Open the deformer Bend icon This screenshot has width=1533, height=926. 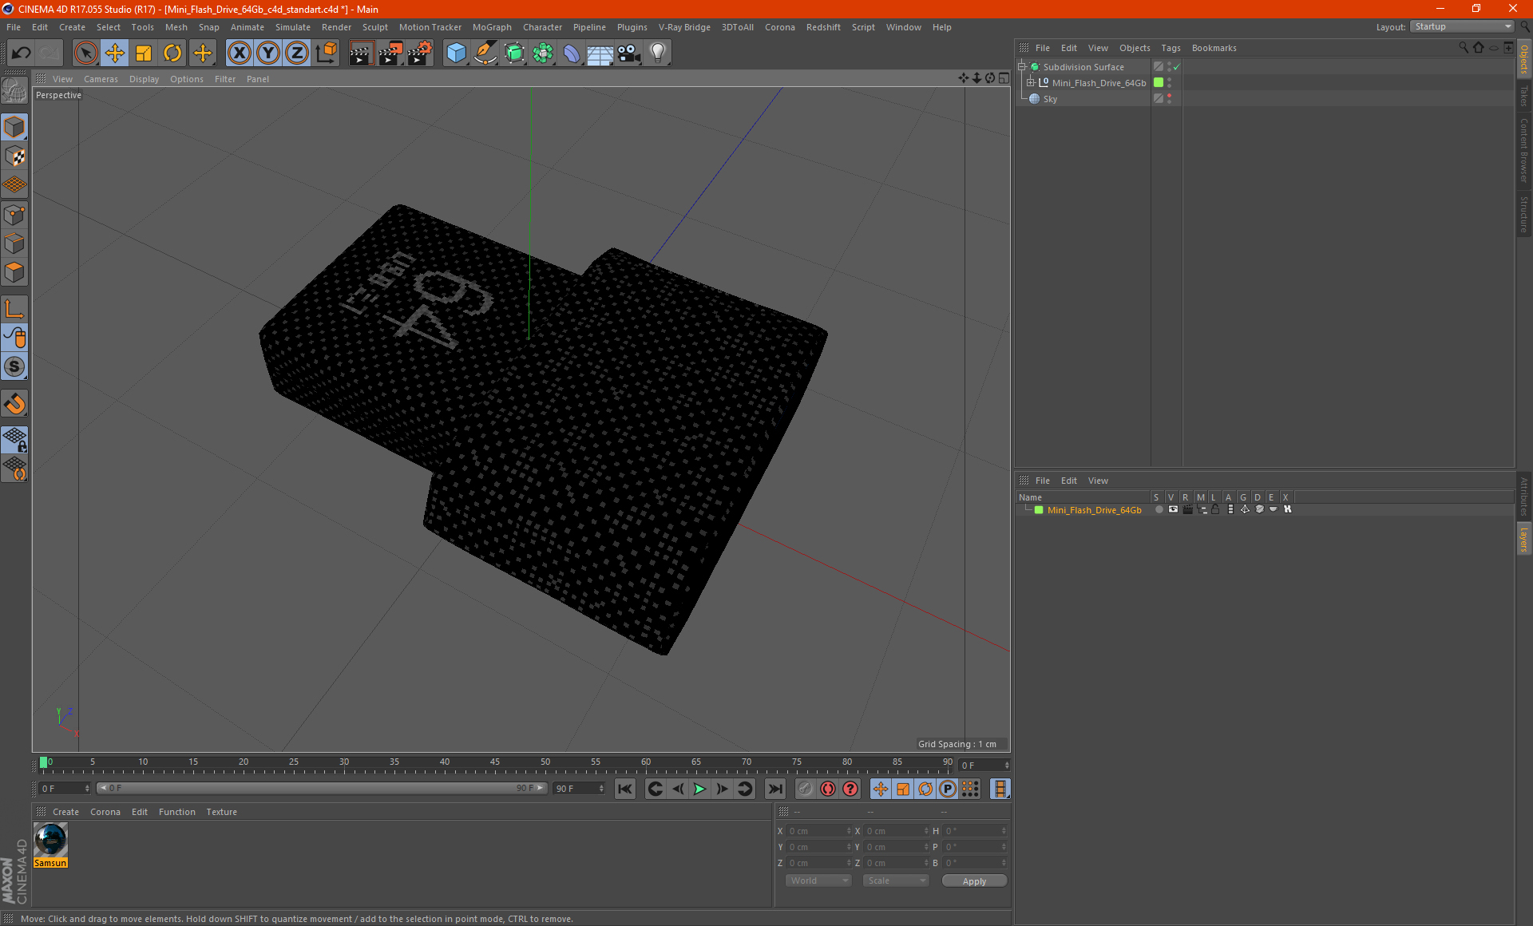click(572, 53)
